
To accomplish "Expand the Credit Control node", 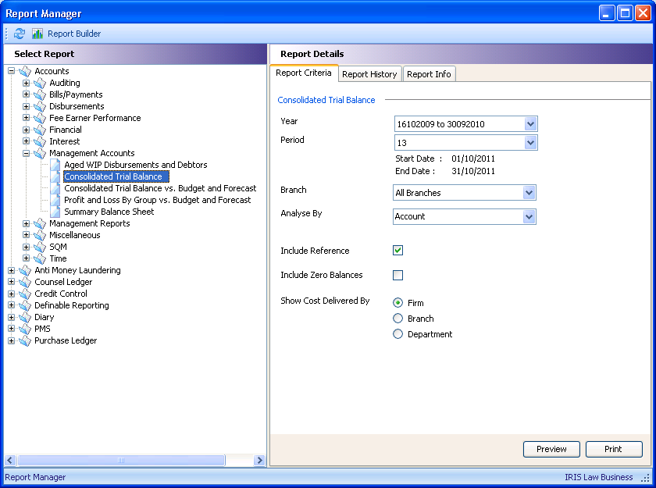I will (11, 294).
